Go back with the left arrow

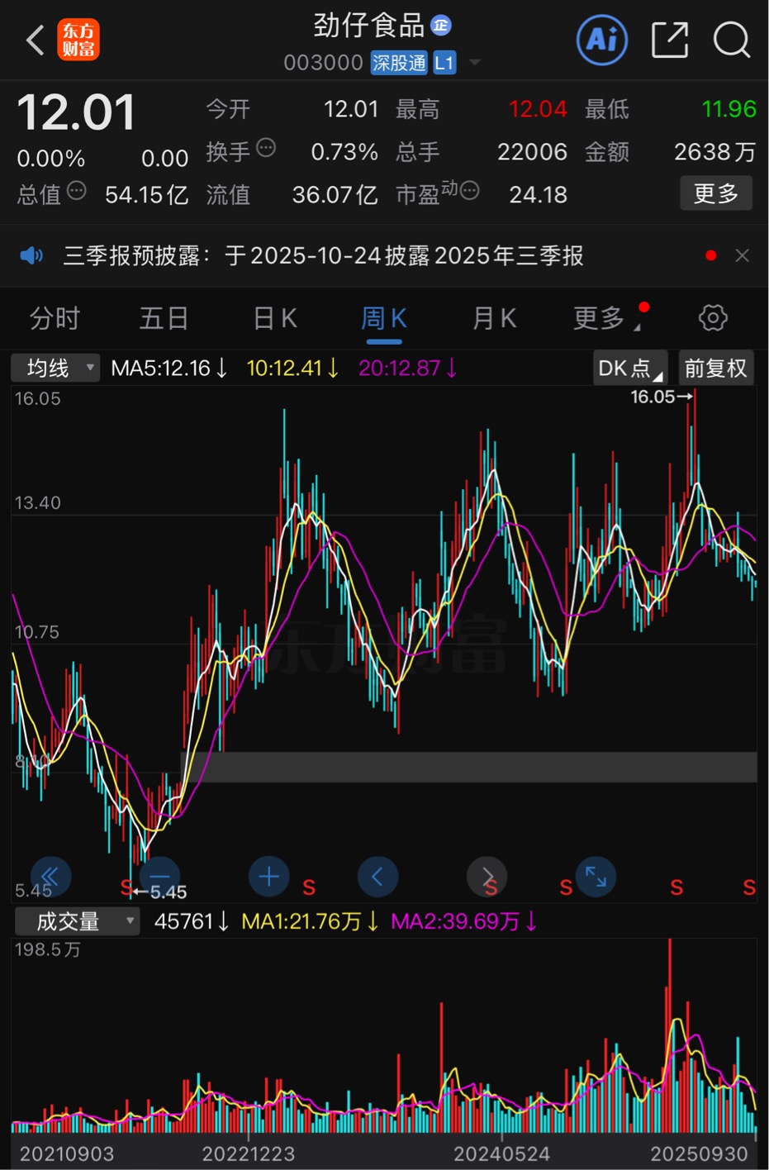(35, 40)
